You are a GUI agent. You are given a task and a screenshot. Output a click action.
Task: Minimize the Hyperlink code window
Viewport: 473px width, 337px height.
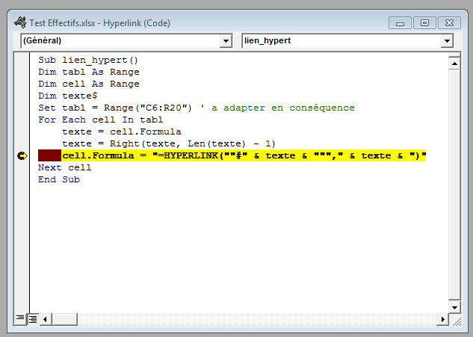pos(400,23)
